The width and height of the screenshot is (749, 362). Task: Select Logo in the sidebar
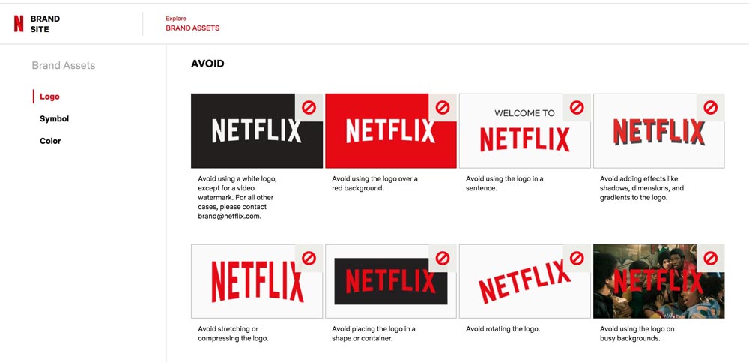coord(49,97)
